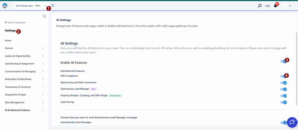Toggle Opportunity and Seller Summaries switch
The width and height of the screenshot is (298, 130).
click(283, 83)
